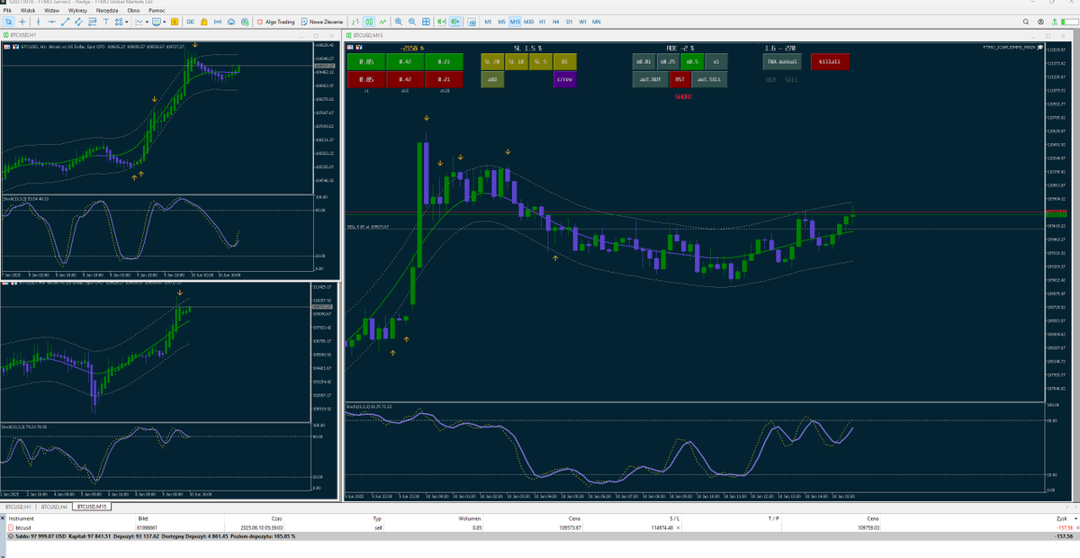Select the MN timeframe
This screenshot has width=1080, height=558.
pos(597,21)
